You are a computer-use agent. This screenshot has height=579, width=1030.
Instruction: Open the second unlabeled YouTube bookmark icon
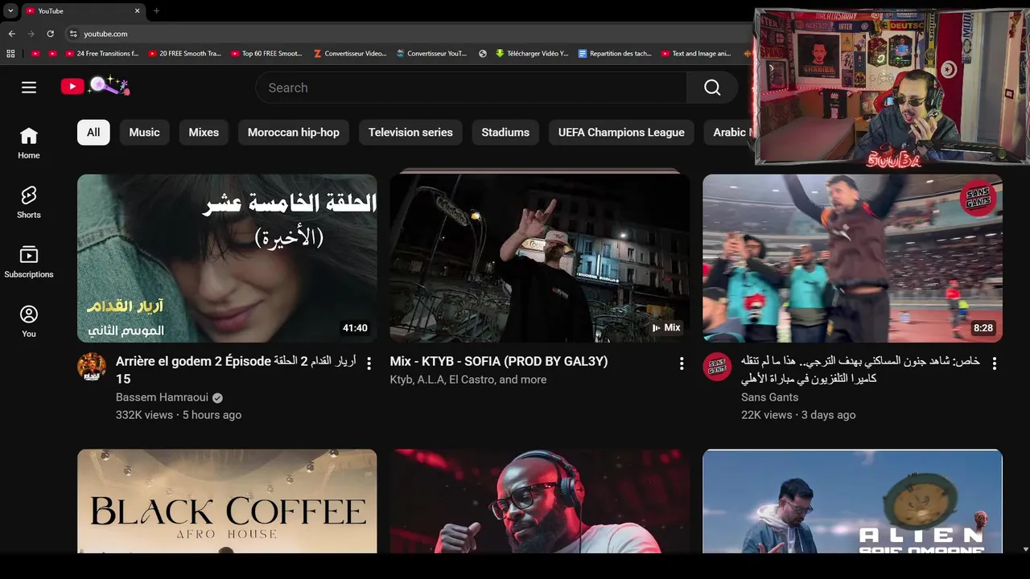tap(52, 54)
